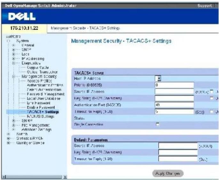Open the Password Management page

[45, 94]
